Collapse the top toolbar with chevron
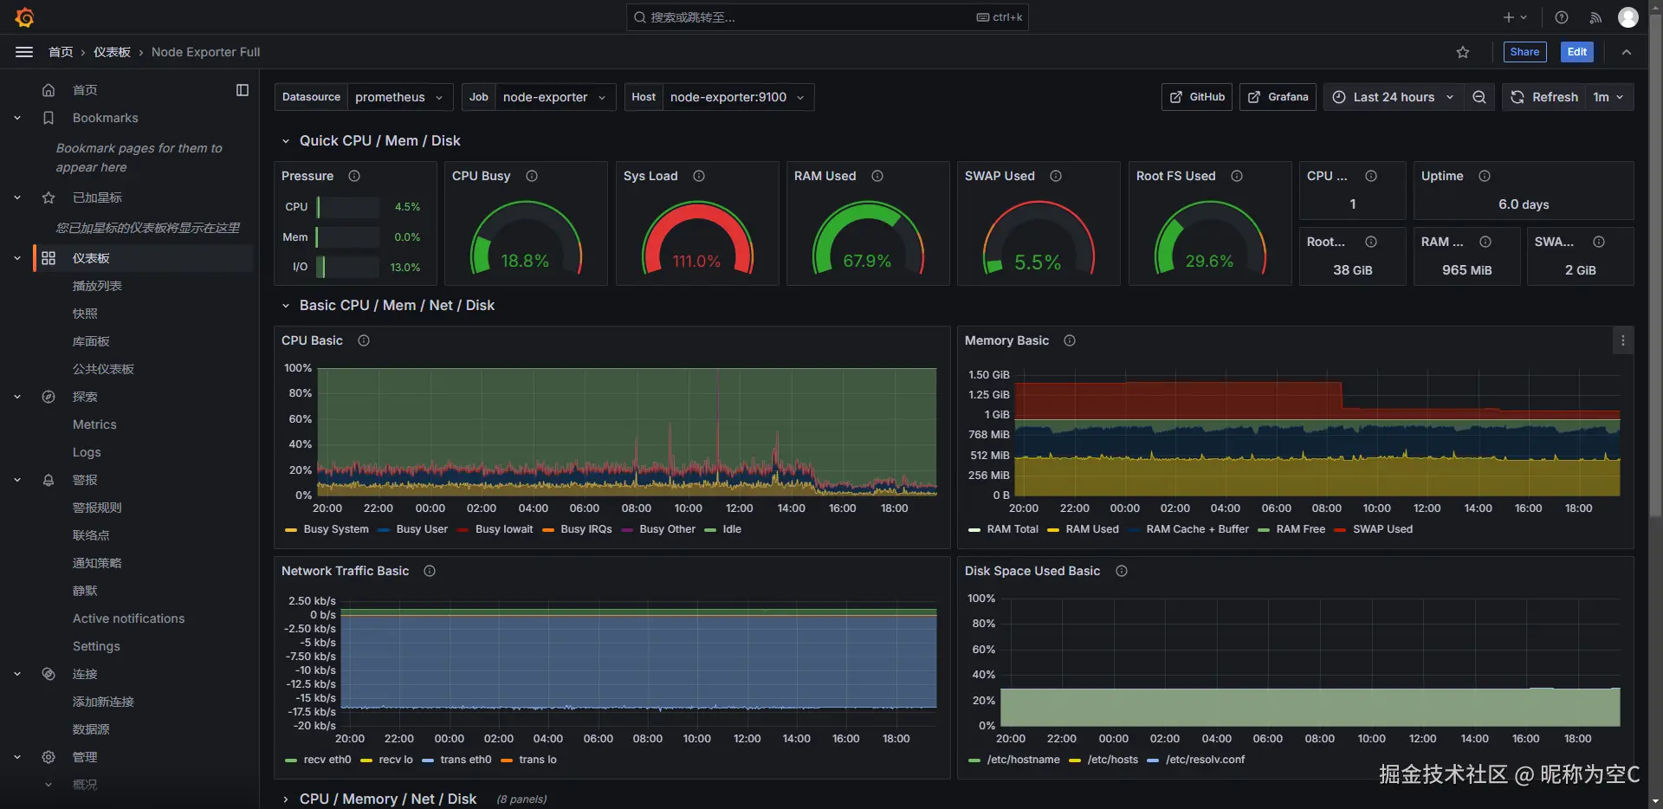Viewport: 1663px width, 809px height. pos(1627,52)
